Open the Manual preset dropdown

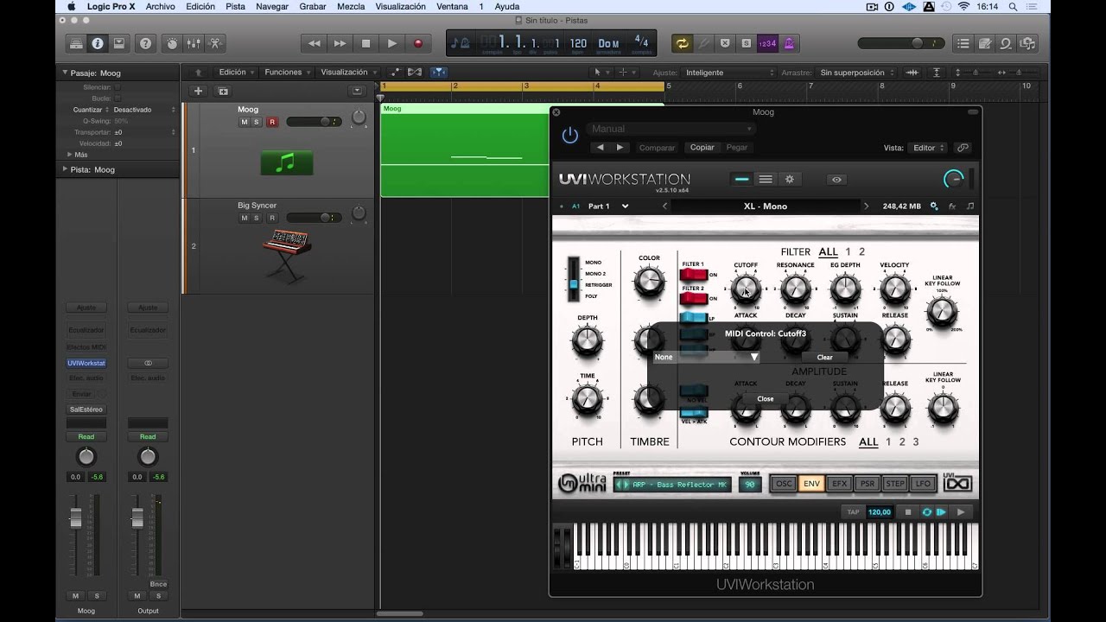point(671,129)
